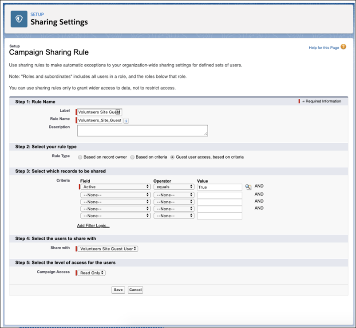Select the Based on criteria rule type
Viewport: 356px width, 328px height.
132,157
